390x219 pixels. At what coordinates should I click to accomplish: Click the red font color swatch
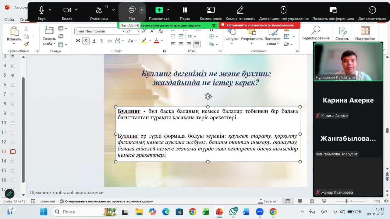(156, 41)
